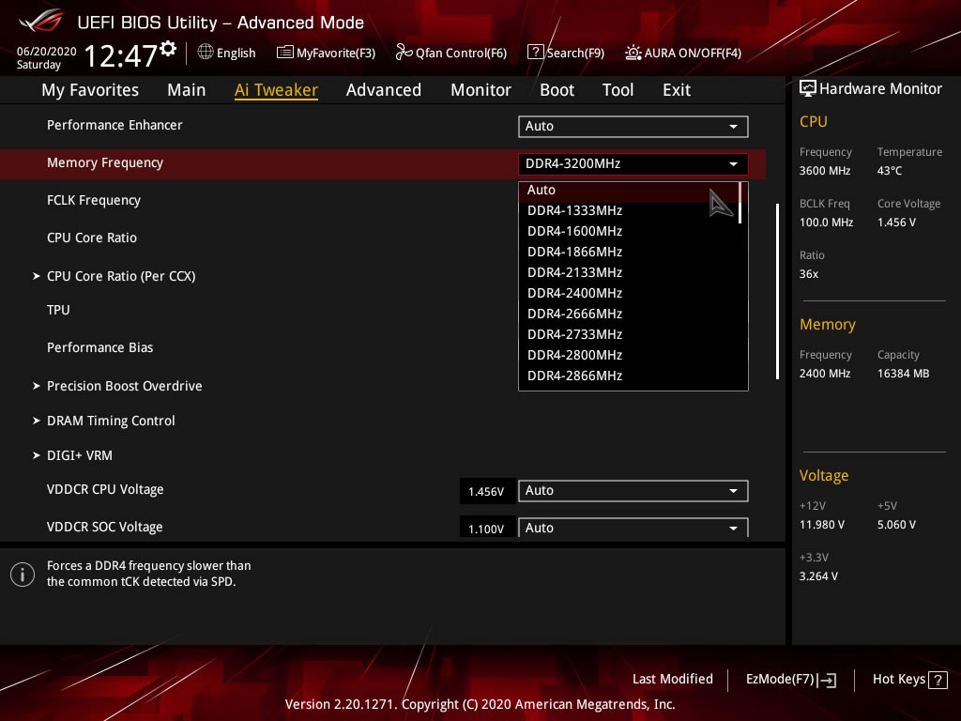This screenshot has height=721, width=961.
Task: Click the info icon in help panel
Action: (x=22, y=575)
